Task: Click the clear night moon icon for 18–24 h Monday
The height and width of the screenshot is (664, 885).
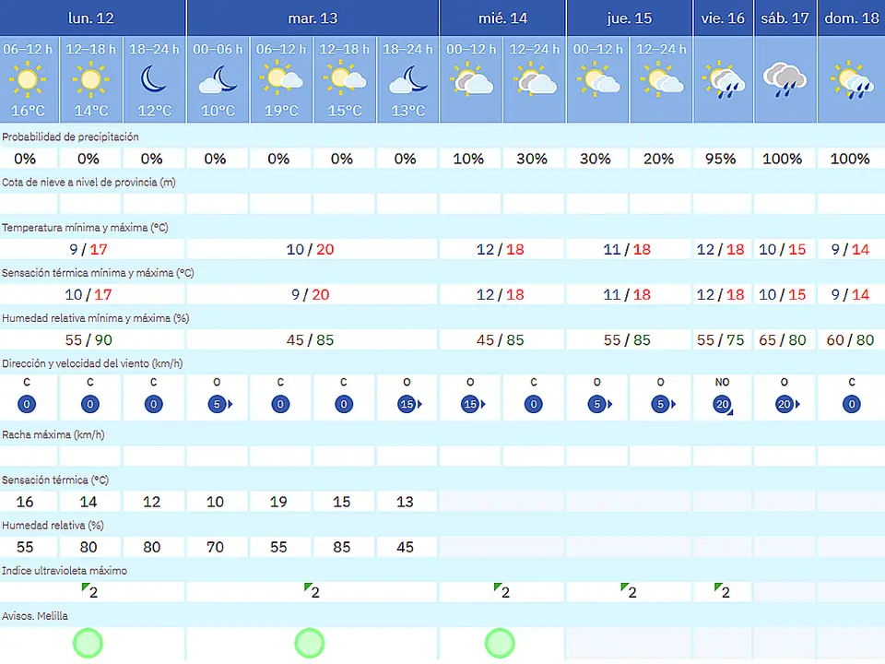Action: point(154,79)
